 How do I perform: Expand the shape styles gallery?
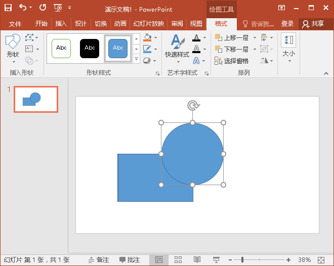(x=136, y=60)
